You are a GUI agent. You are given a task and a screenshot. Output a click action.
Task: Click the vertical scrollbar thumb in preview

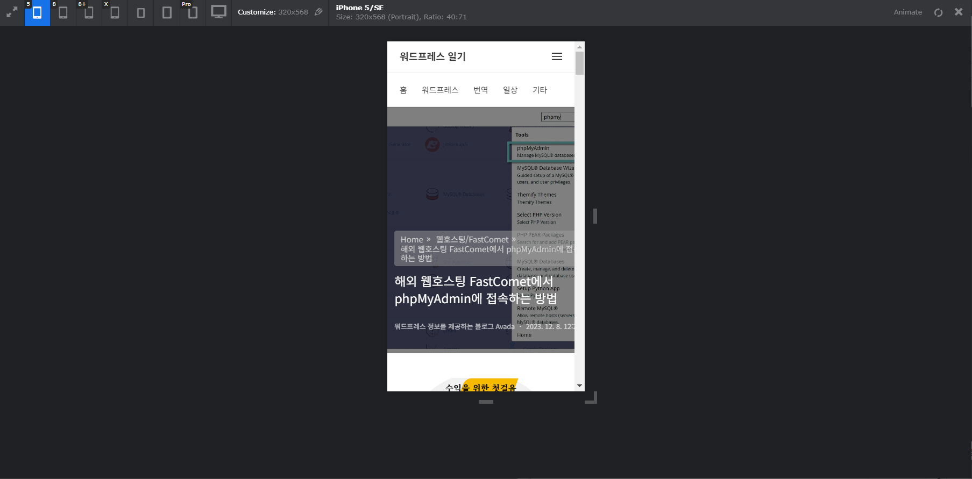(x=579, y=63)
